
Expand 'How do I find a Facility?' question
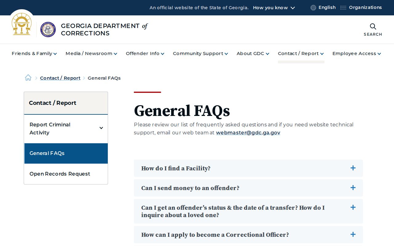pos(248,168)
